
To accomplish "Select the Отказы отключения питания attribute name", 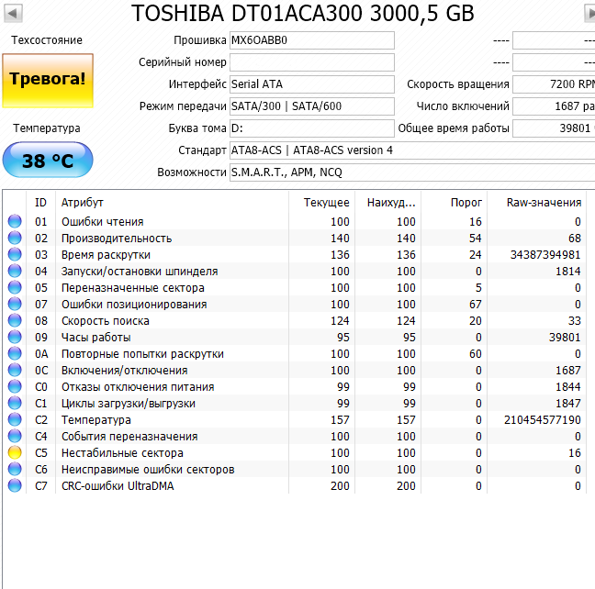I will (x=138, y=387).
